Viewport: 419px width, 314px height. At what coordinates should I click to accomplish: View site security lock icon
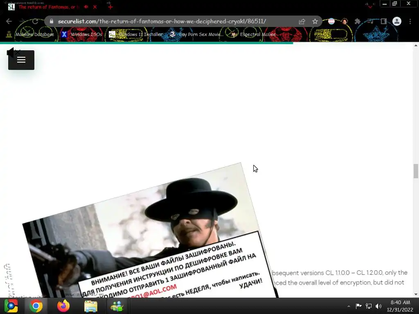point(52,21)
